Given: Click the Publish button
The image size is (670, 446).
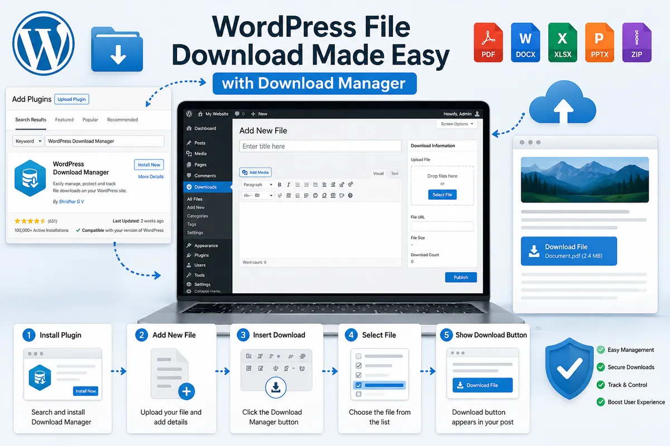Looking at the screenshot, I should click(461, 277).
